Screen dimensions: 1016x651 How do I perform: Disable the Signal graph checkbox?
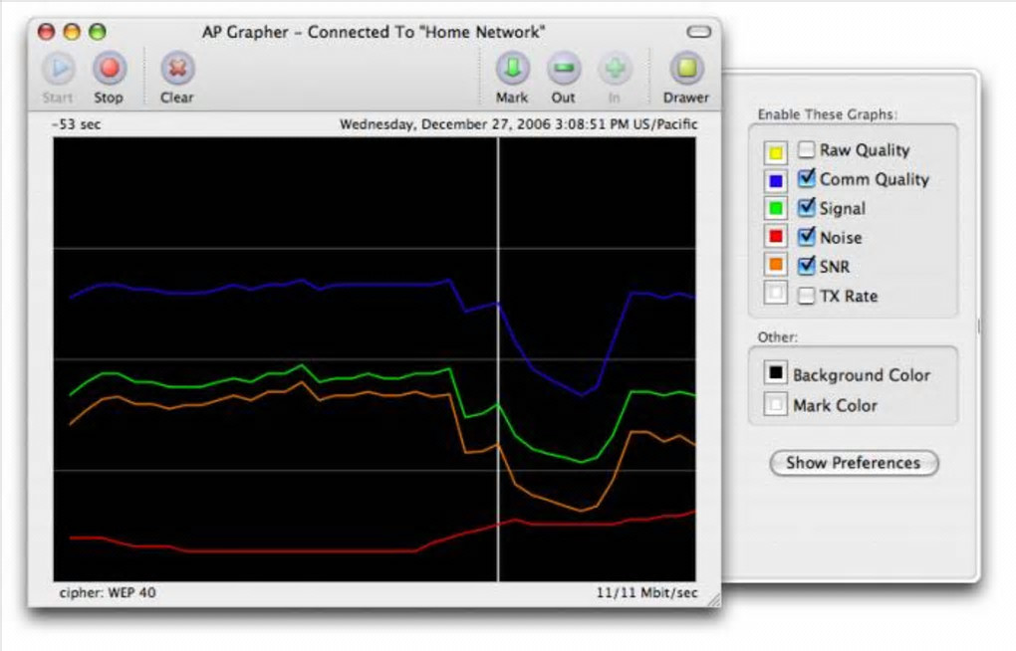(x=806, y=207)
